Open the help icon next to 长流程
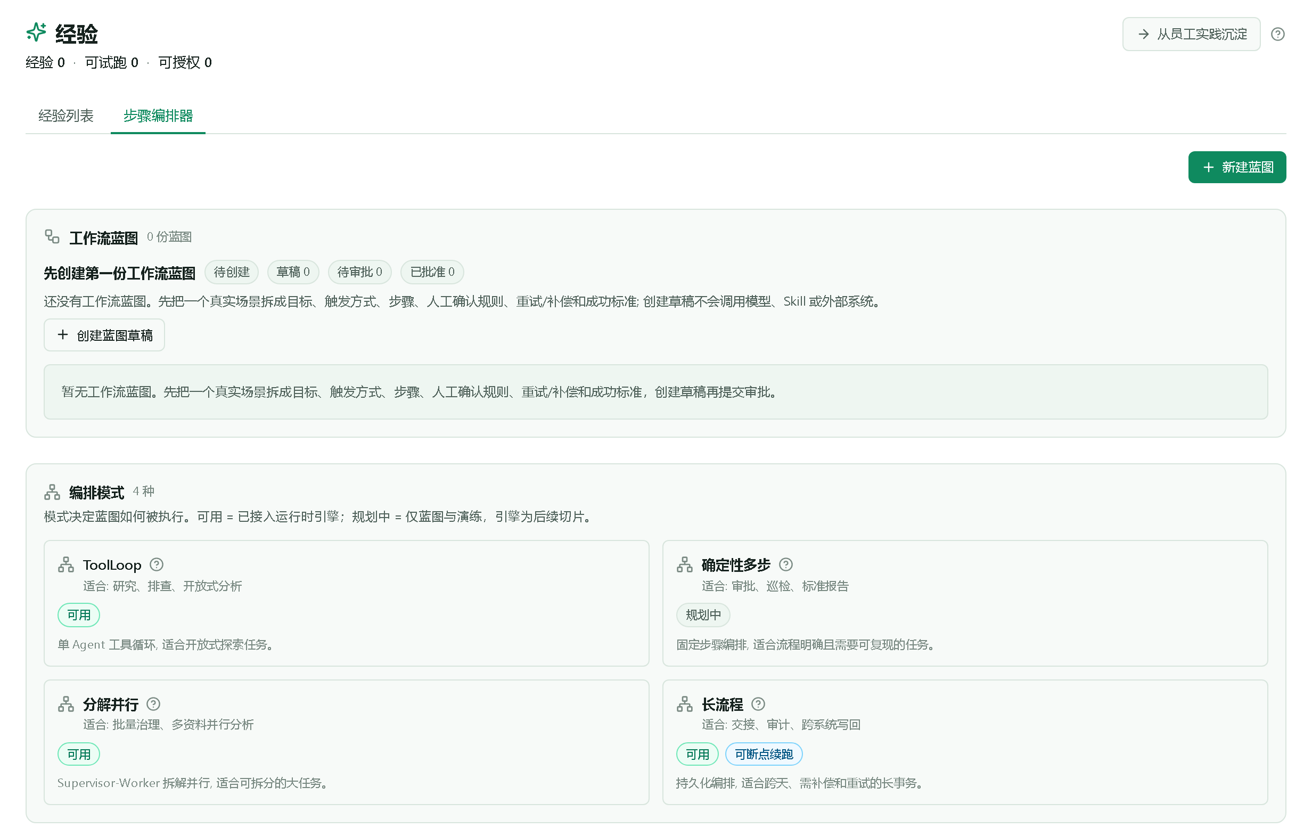This screenshot has height=836, width=1312. click(x=758, y=704)
